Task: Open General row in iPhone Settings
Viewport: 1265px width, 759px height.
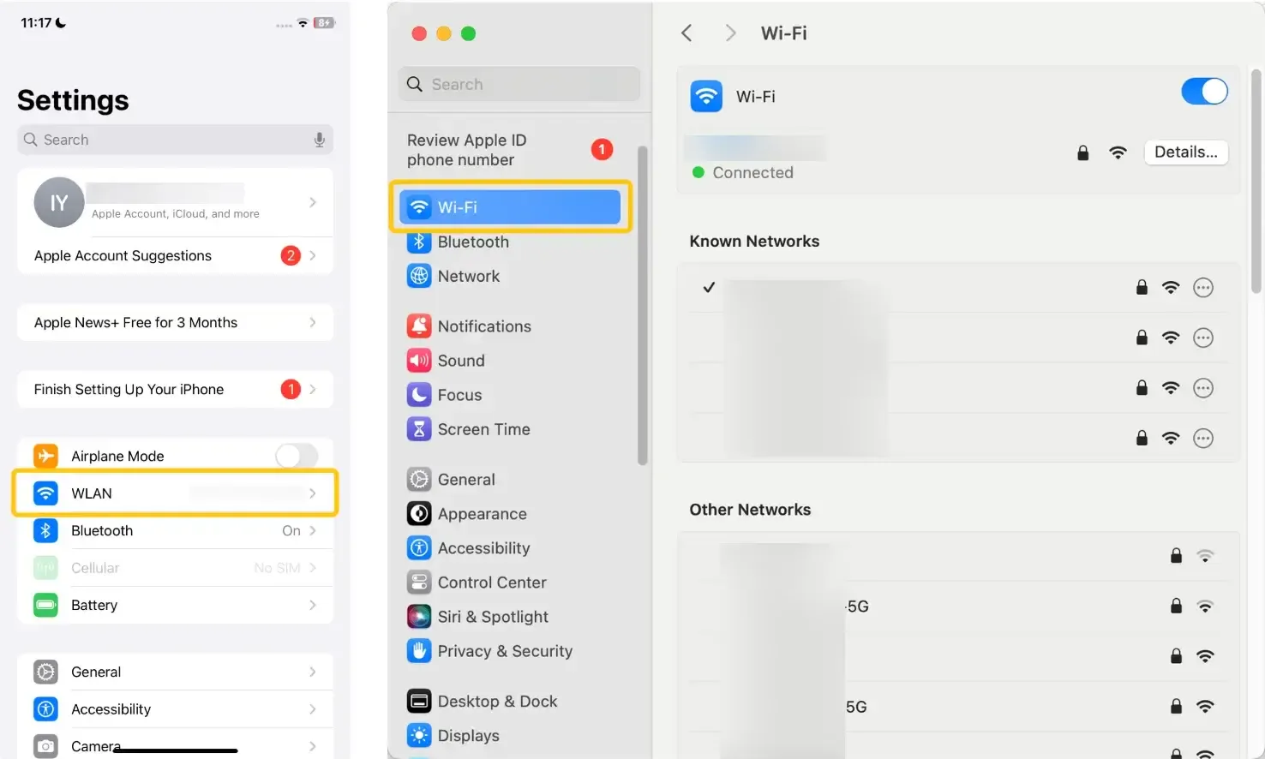Action: [x=175, y=672]
